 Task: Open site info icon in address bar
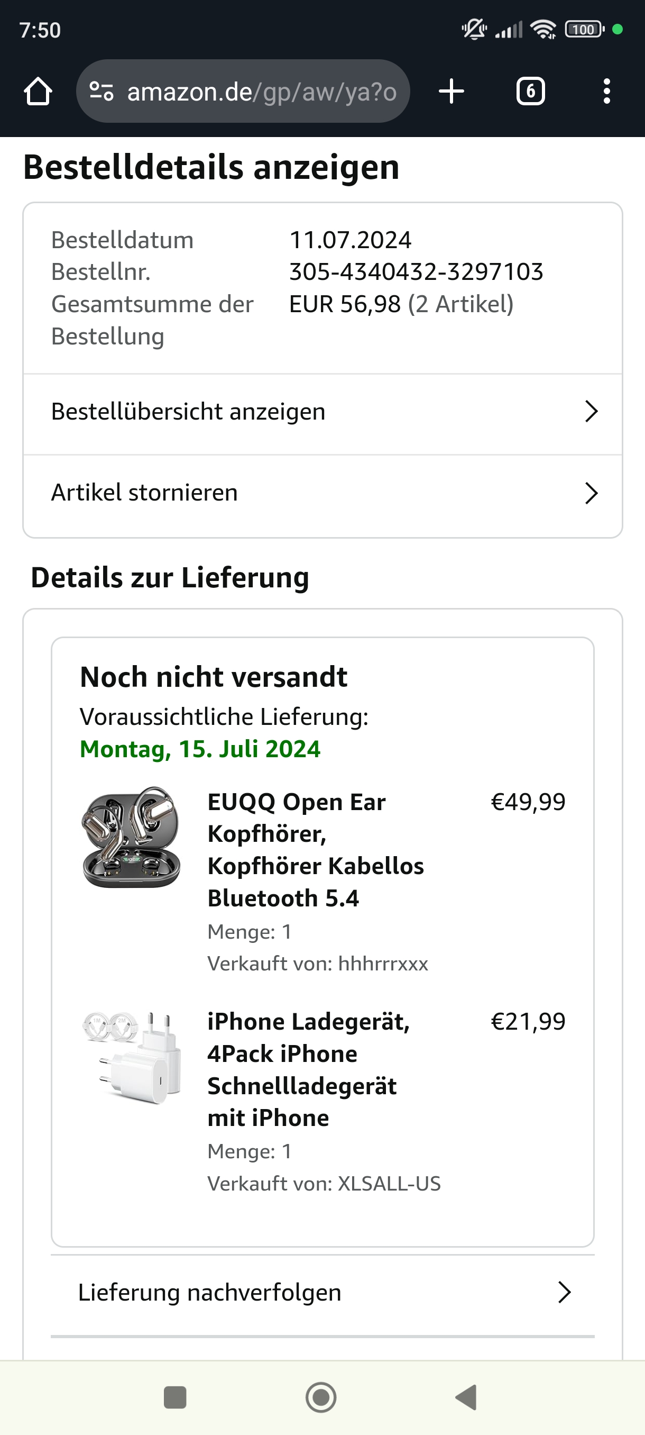pyautogui.click(x=102, y=92)
